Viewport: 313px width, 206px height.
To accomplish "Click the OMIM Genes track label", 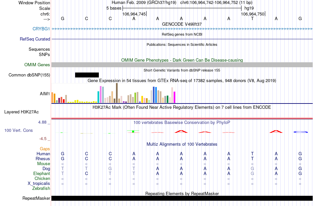I will [37, 65].
